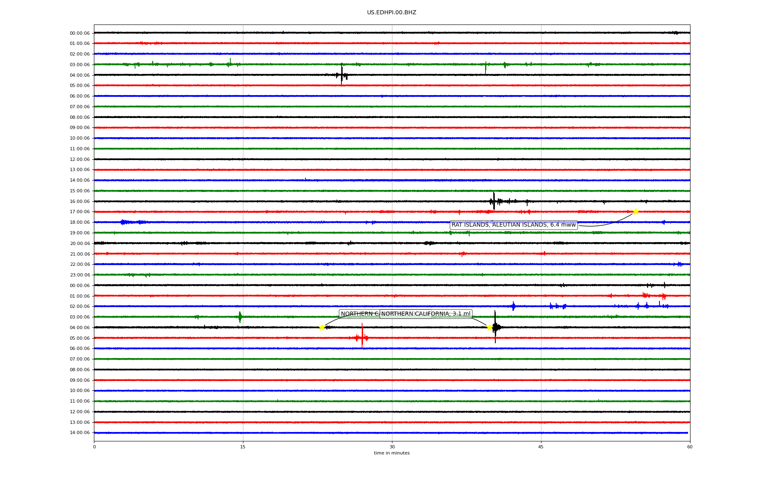Click the 20:00:06 time label
This screenshot has width=784, height=490.
[80, 244]
